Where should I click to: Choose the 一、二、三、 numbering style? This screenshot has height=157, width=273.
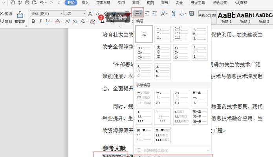(x=163, y=34)
